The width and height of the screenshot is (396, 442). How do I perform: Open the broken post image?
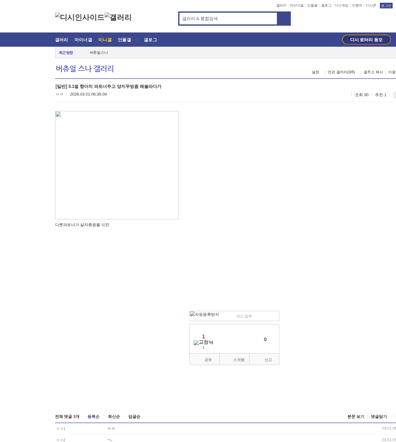[x=117, y=165]
